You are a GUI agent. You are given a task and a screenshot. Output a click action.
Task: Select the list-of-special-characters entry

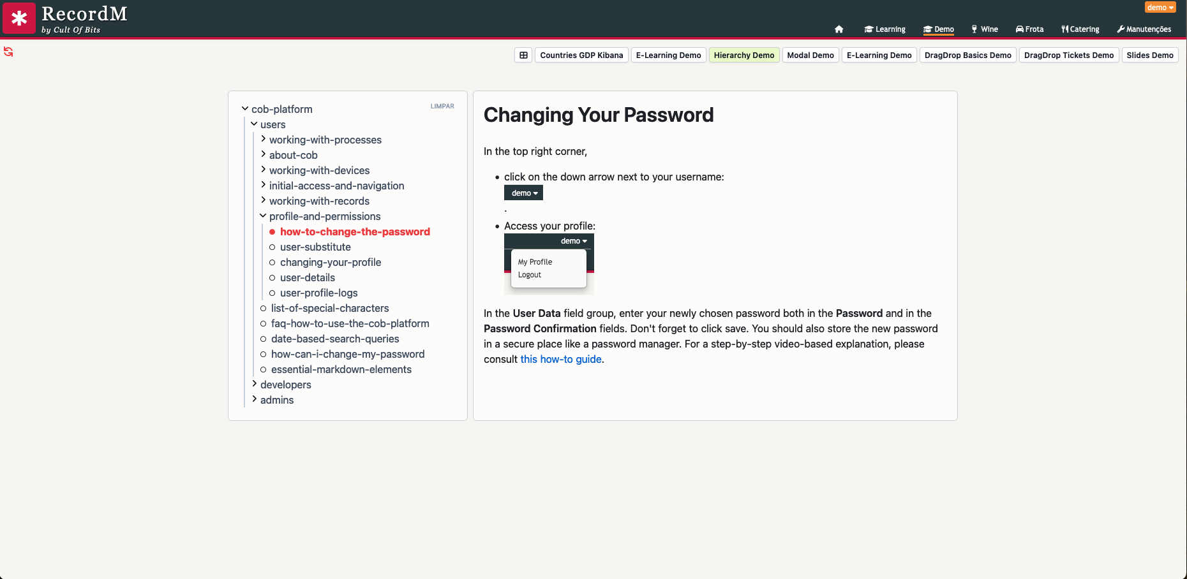point(329,309)
